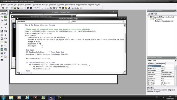Switch to the Alfabética tab
This screenshot has width=177, height=100.
pos(151,63)
